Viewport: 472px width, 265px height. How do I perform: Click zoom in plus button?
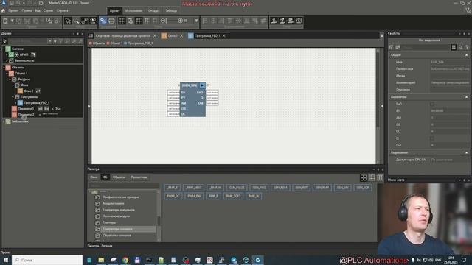pyautogui.click(x=180, y=21)
